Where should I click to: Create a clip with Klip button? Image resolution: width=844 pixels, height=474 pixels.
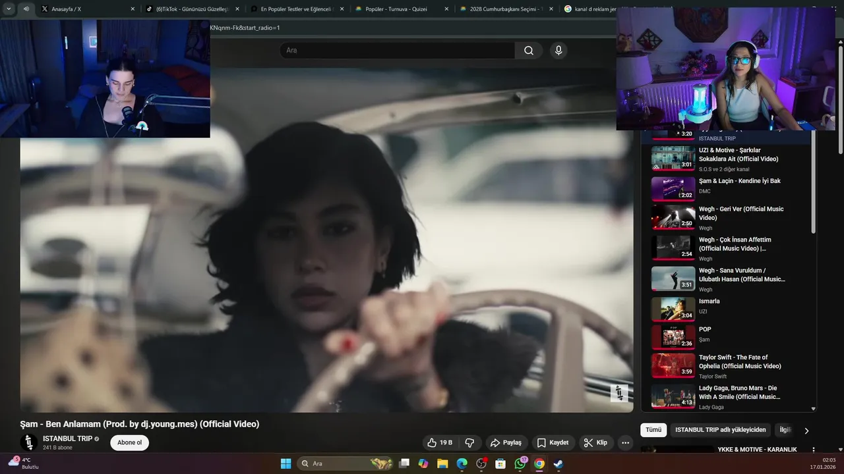tap(595, 442)
